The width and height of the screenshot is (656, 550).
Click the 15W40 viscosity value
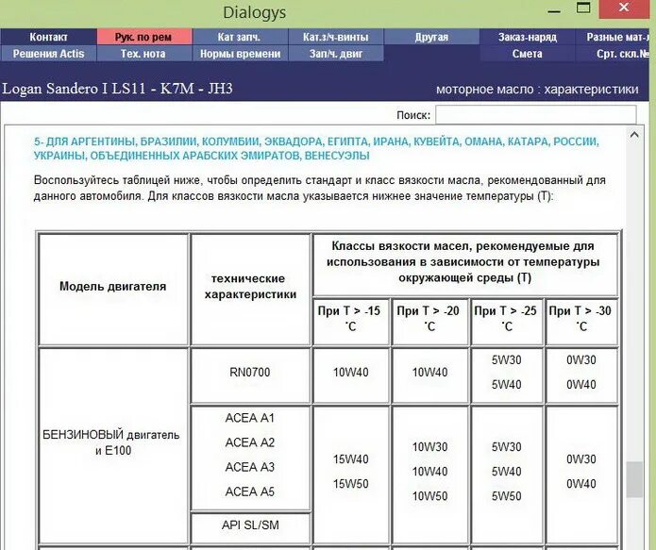click(350, 459)
